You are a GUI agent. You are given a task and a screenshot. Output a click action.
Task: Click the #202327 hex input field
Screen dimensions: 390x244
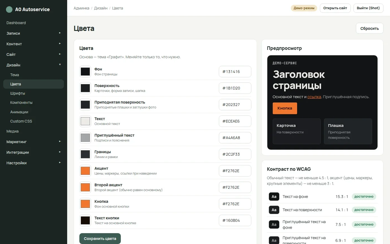[x=235, y=105]
